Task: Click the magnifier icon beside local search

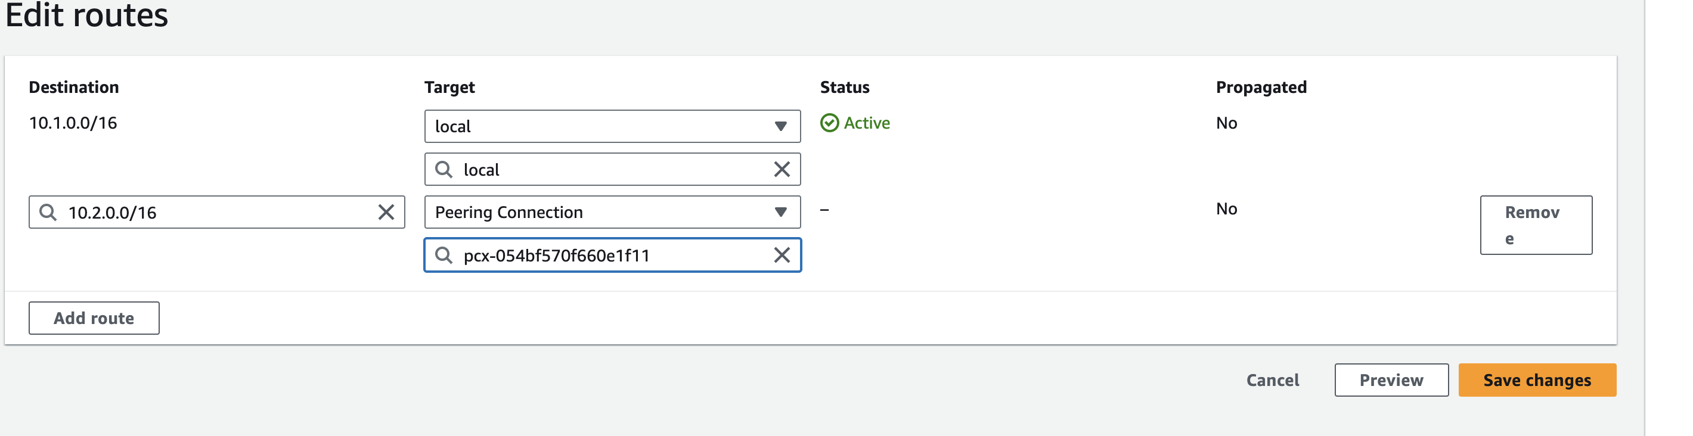Action: pyautogui.click(x=444, y=169)
